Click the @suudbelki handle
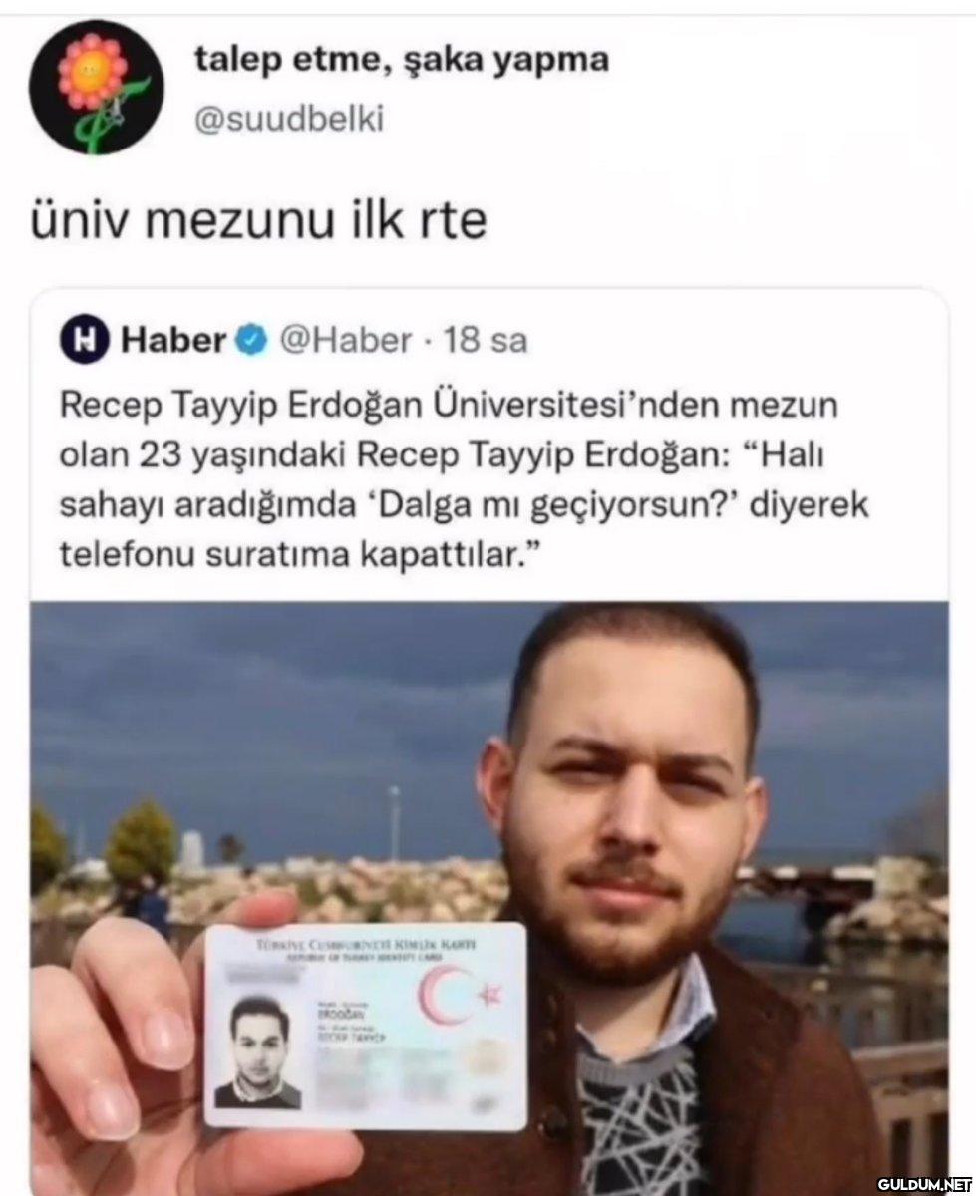976x1196 pixels. click(287, 119)
